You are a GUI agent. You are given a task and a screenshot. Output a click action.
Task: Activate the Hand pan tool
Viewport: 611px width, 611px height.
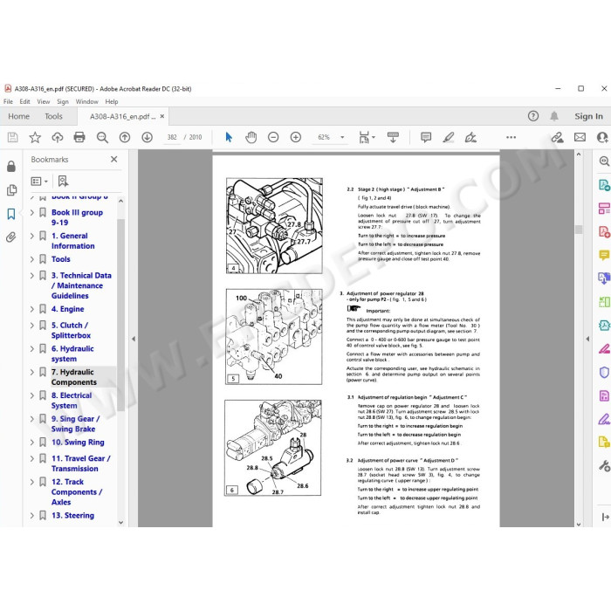point(251,137)
